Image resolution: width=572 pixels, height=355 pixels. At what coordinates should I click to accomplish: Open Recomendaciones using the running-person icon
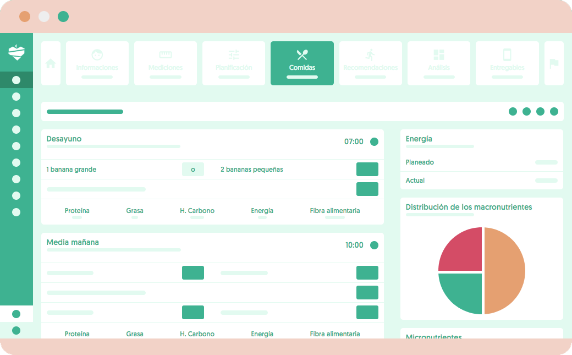[371, 55]
